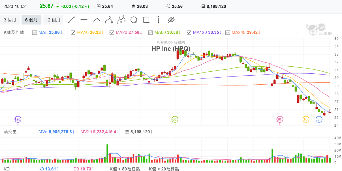Click the MV20 9,232,415.4 volume average

click(x=100, y=131)
